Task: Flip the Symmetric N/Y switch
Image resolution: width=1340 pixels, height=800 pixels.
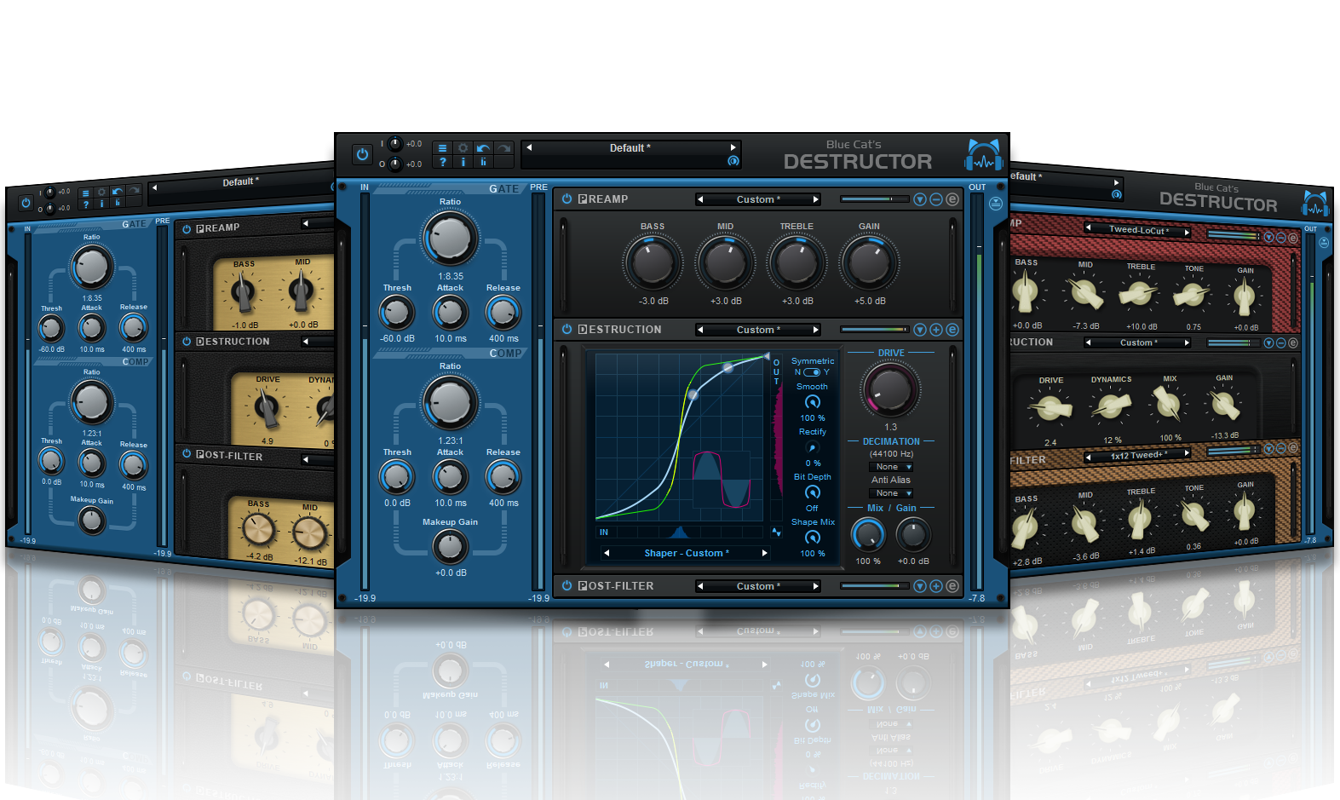Action: (812, 372)
